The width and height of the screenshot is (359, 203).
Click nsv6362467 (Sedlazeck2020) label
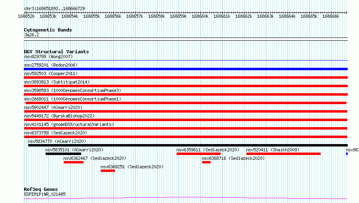[95, 158]
